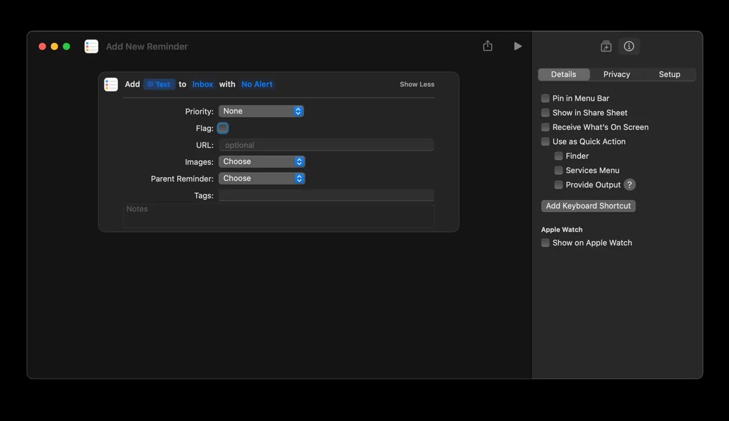Expand the Parent Reminder dropdown
The image size is (729, 421).
coord(262,178)
